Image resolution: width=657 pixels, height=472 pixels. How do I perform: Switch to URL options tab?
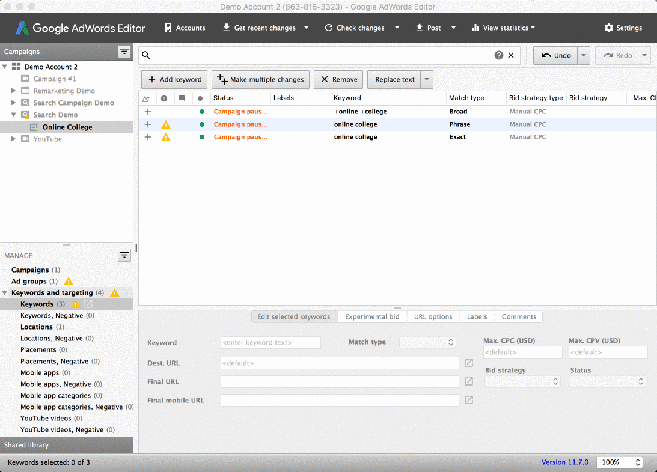pos(433,316)
